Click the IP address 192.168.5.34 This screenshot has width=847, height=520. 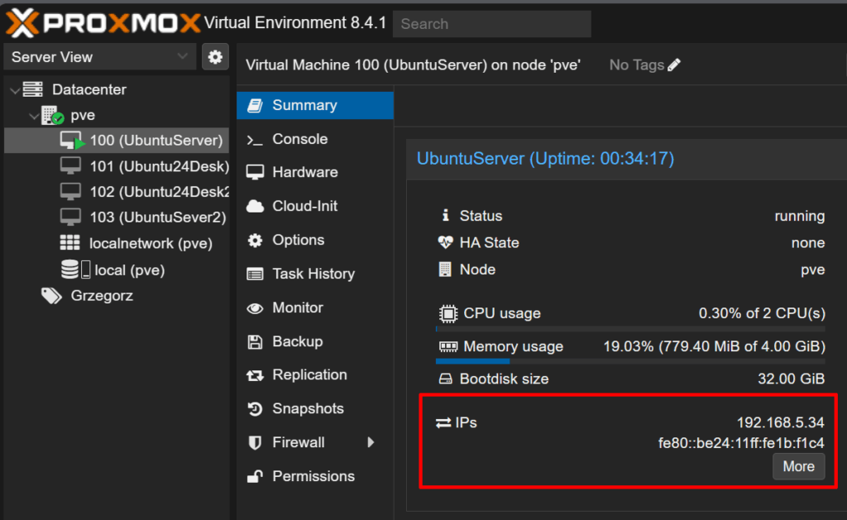781,422
